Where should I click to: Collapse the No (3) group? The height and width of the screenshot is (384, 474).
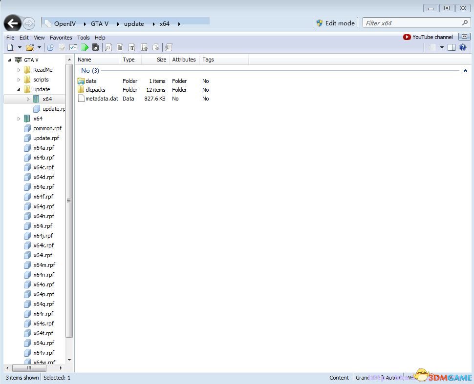click(x=465, y=71)
